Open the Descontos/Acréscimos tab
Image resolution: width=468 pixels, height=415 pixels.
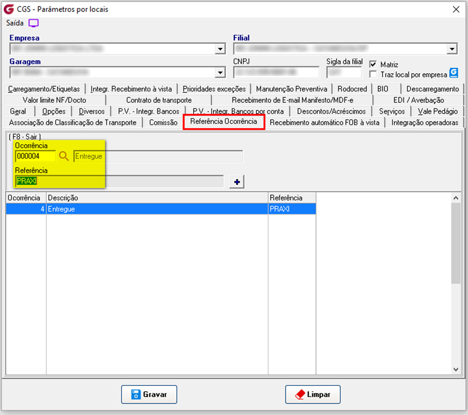331,112
